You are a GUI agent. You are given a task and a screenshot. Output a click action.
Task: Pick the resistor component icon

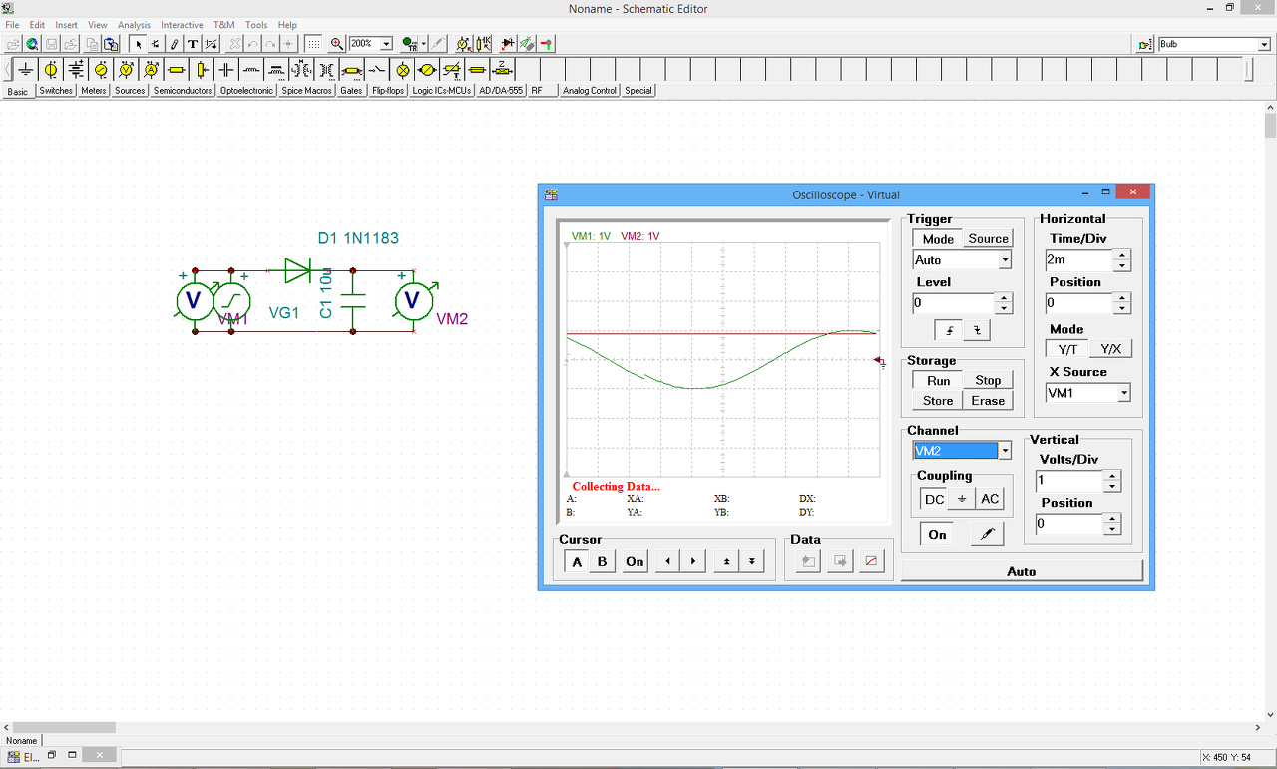click(x=177, y=69)
